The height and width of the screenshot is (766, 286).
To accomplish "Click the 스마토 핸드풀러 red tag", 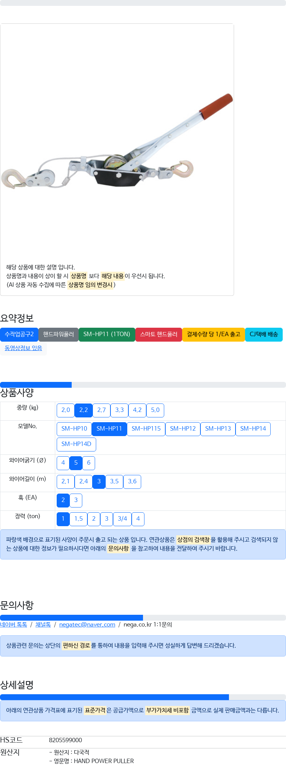I will tap(159, 334).
